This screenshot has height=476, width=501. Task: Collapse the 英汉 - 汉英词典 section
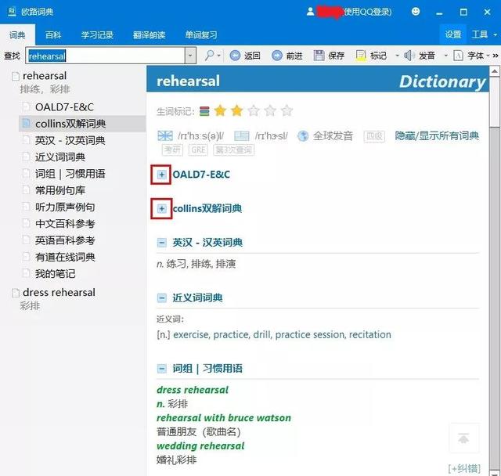point(162,243)
